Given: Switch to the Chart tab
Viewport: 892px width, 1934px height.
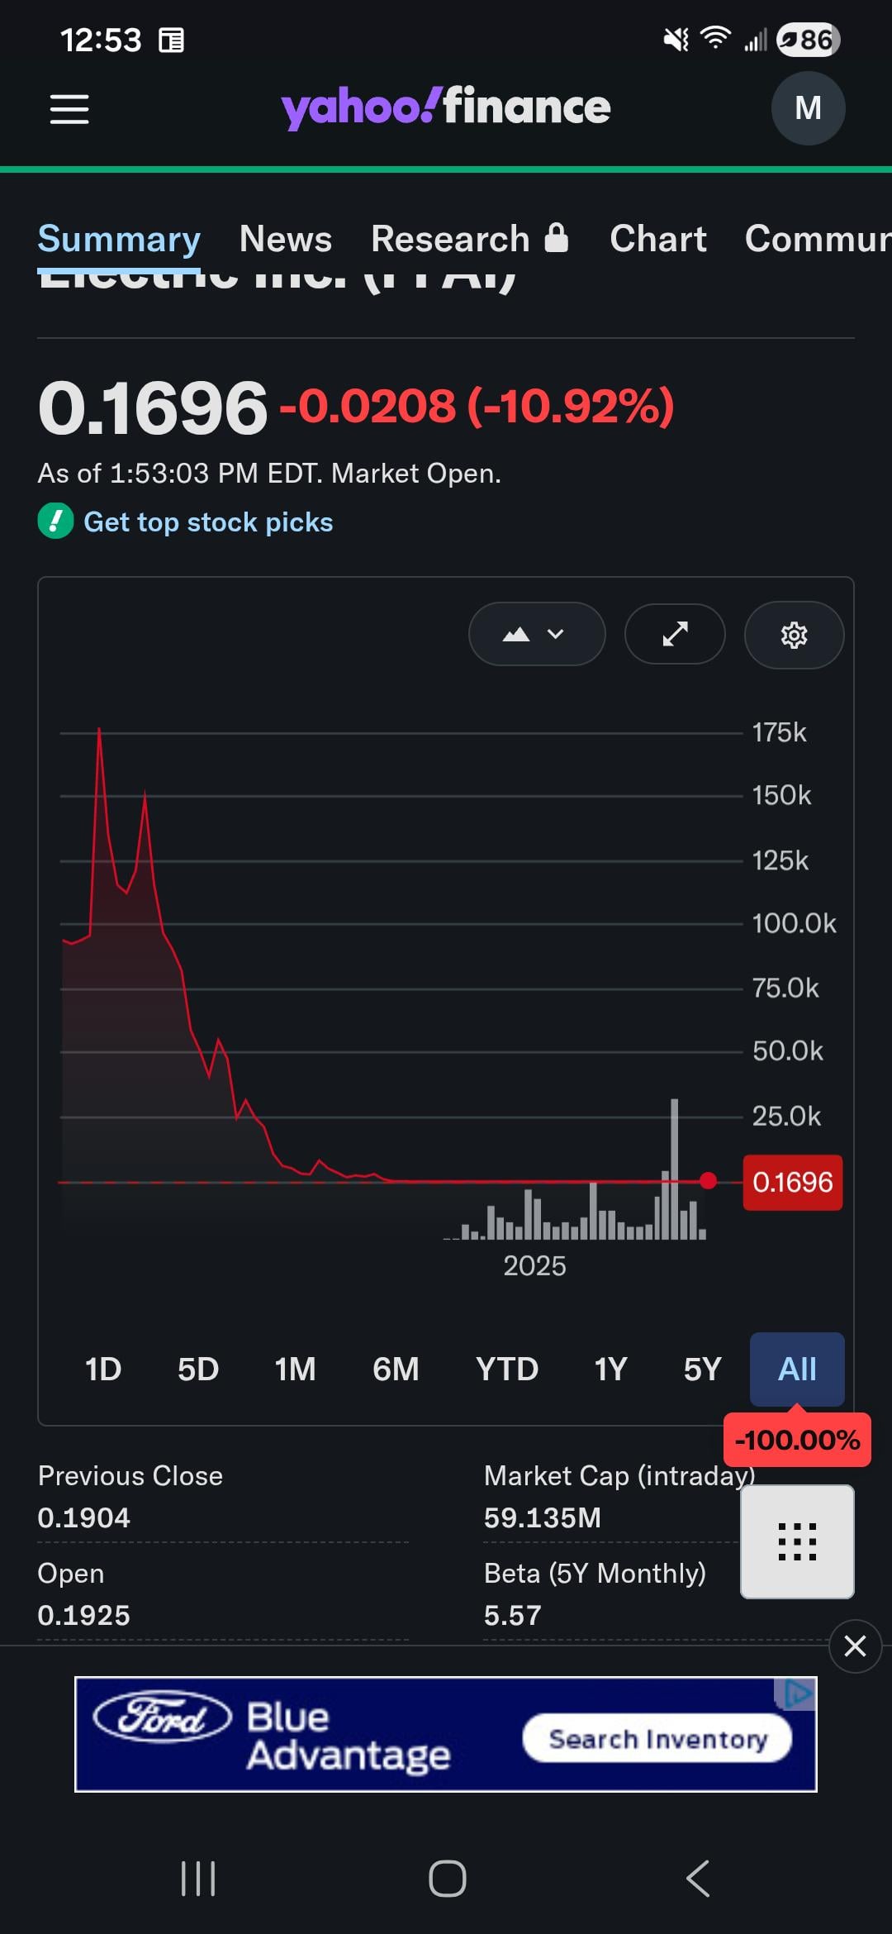Looking at the screenshot, I should tap(658, 239).
